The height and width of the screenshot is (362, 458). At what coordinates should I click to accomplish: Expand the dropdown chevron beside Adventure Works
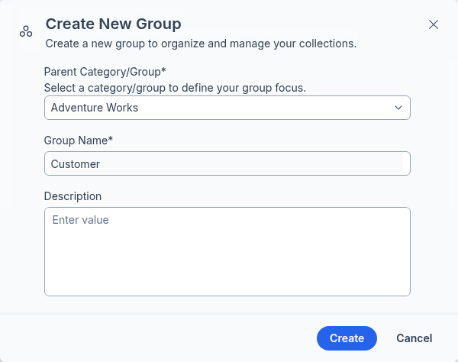pyautogui.click(x=398, y=108)
